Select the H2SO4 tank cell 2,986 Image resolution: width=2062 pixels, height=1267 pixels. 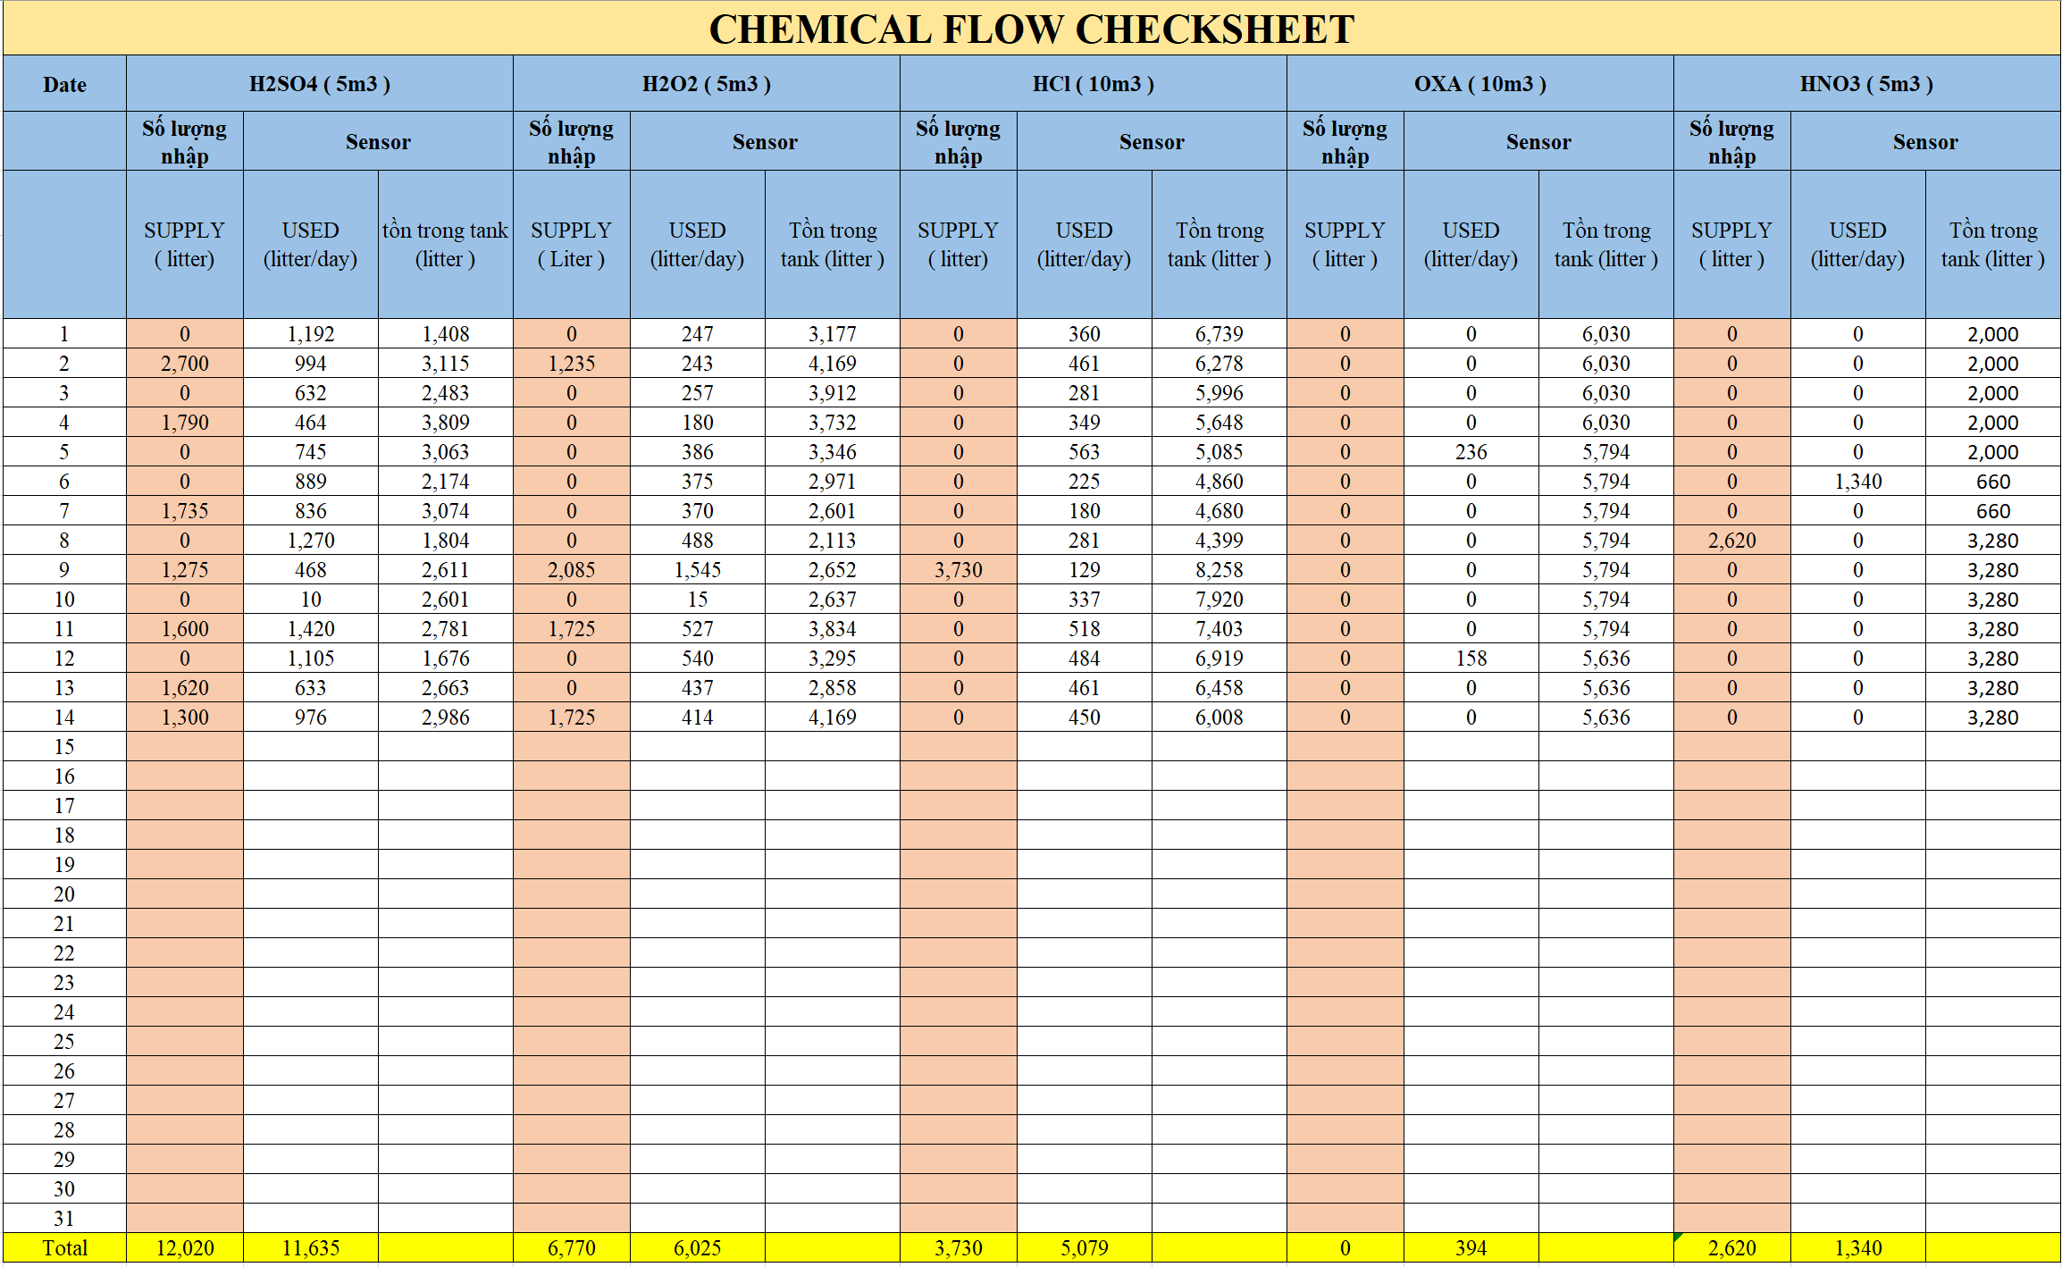pos(445,717)
